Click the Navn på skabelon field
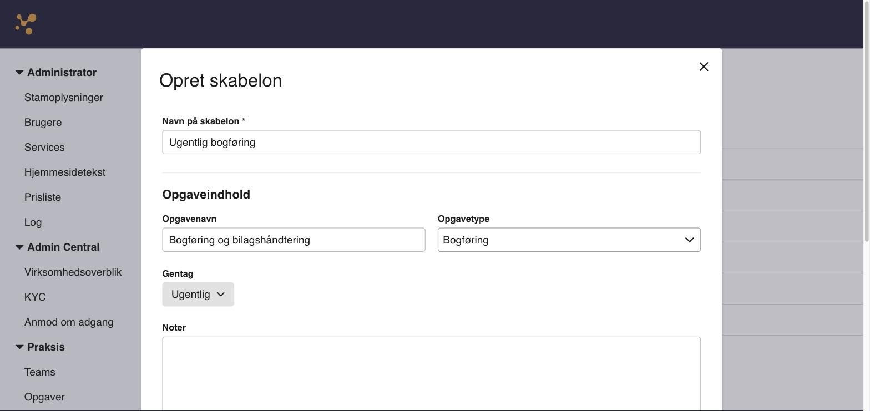Screen dimensions: 870x411 (x=431, y=142)
